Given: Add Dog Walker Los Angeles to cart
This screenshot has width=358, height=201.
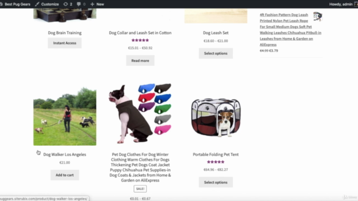Looking at the screenshot, I should (x=65, y=175).
